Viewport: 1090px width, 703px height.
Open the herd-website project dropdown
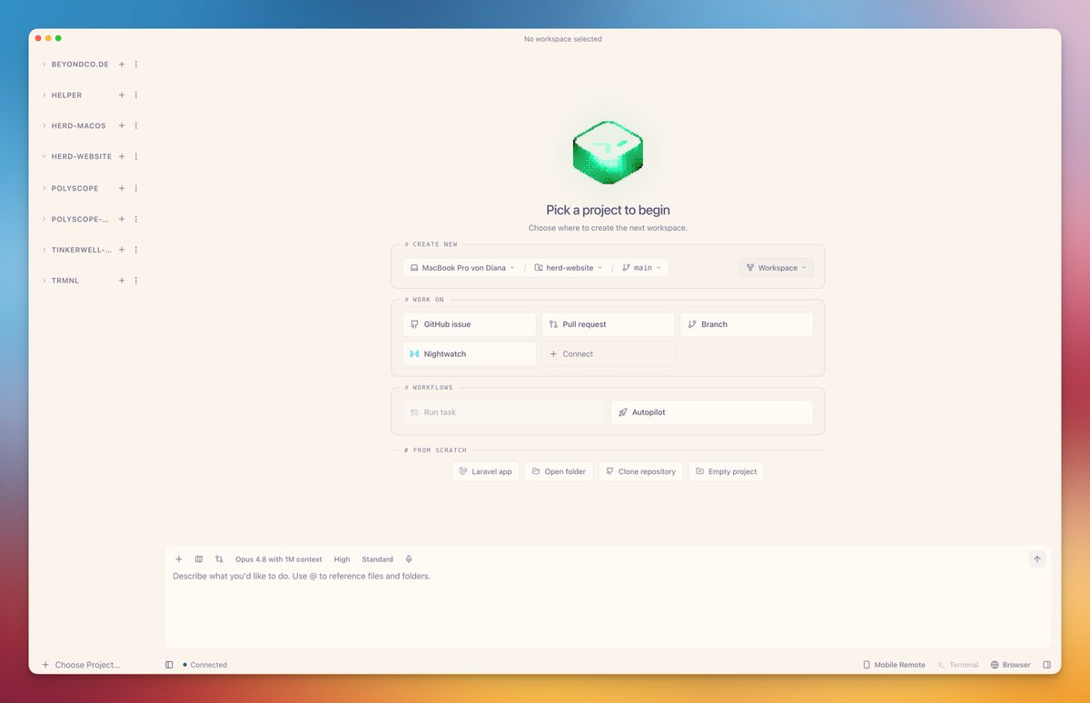click(569, 268)
